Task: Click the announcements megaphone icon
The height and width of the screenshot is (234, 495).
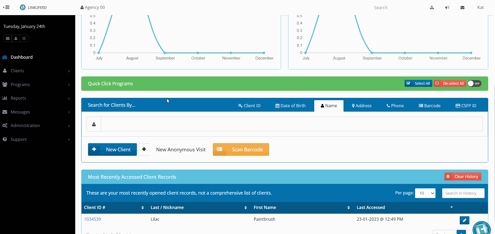Action: (x=447, y=8)
